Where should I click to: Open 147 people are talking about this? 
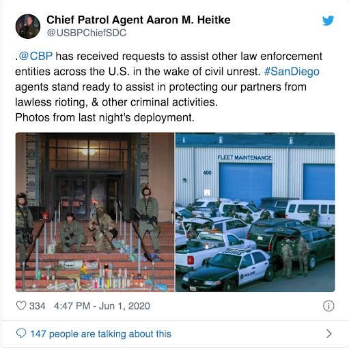point(100,334)
